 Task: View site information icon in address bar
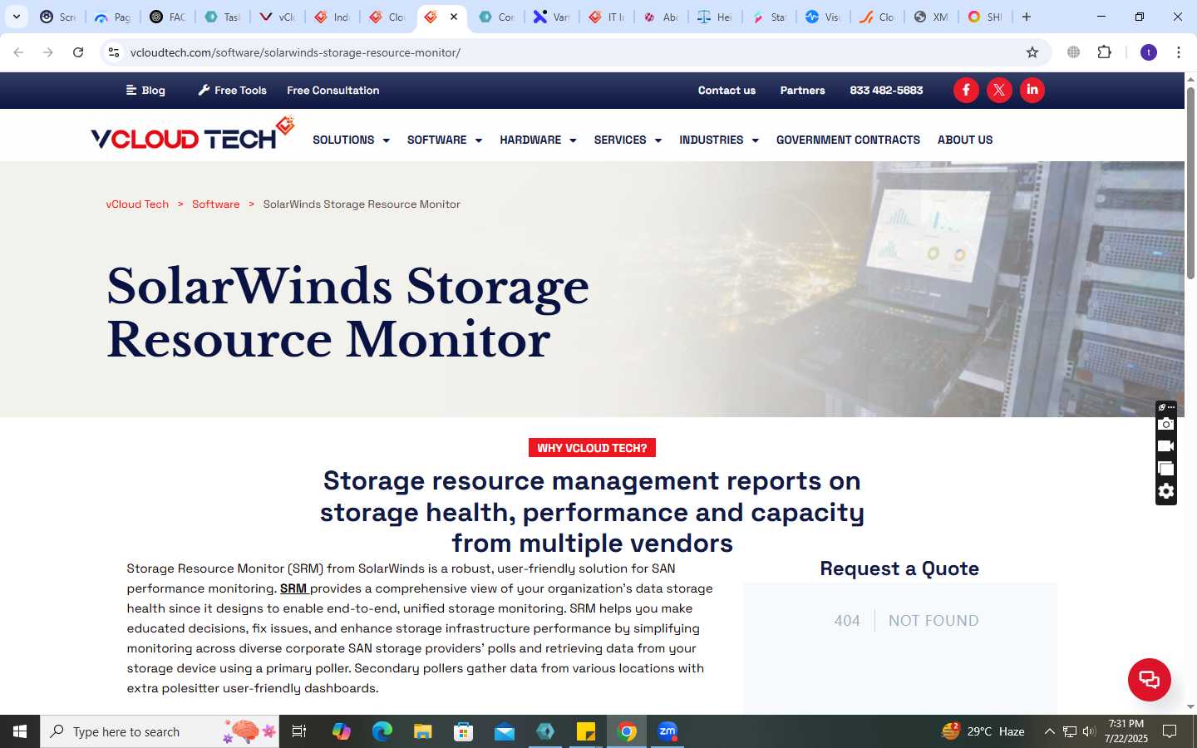point(114,52)
